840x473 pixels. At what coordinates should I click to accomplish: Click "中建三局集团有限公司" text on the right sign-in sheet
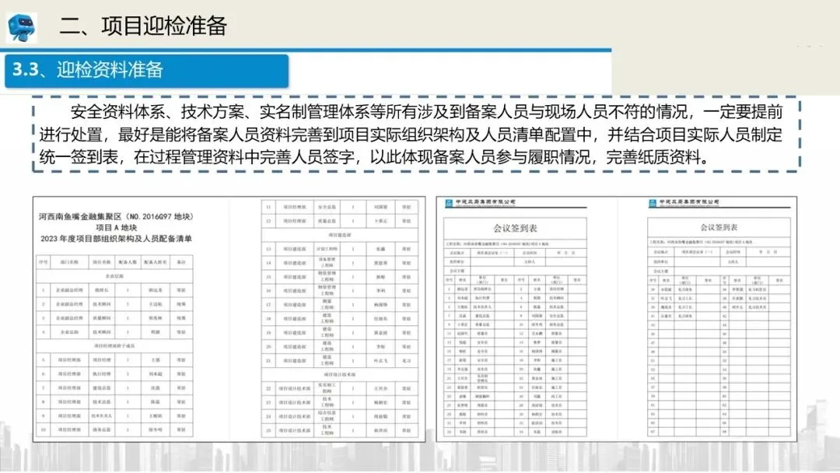tap(689, 202)
